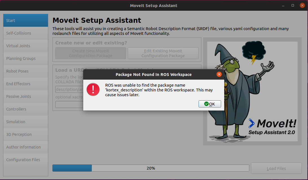308x180 pixels.
Task: Open the Planning Groups section
Action: [25, 58]
